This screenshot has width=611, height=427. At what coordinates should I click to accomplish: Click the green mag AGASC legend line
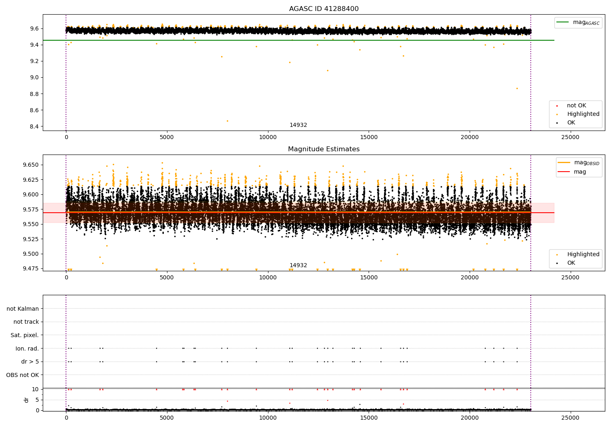pyautogui.click(x=563, y=22)
